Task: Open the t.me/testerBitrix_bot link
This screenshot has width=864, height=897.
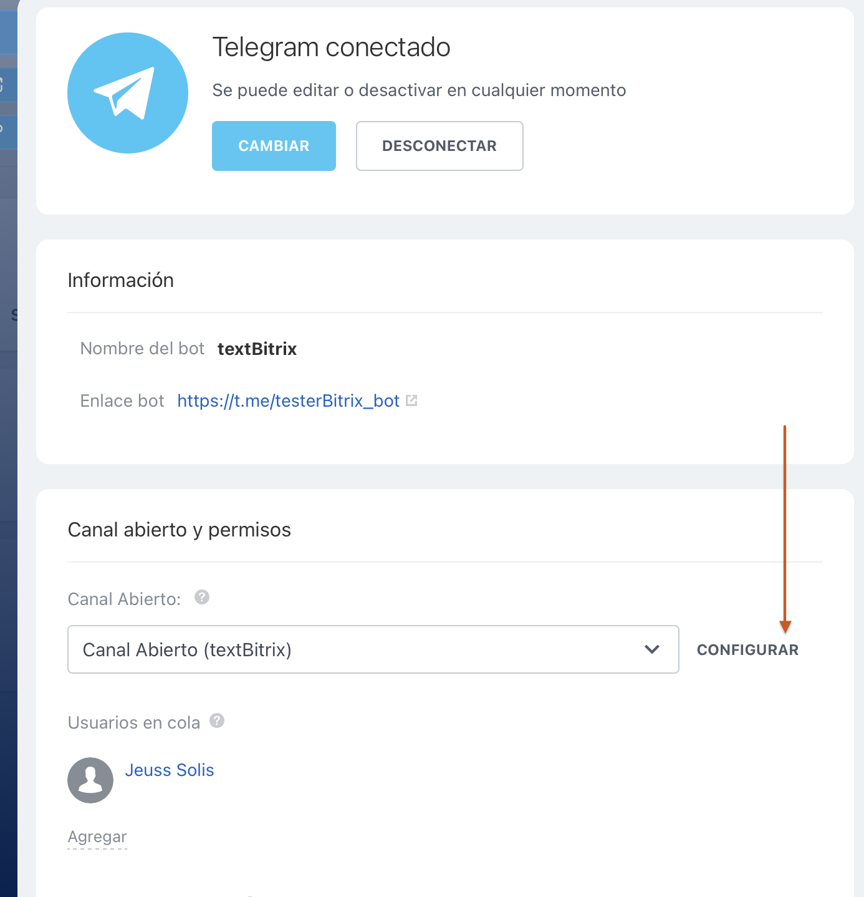Action: 288,400
